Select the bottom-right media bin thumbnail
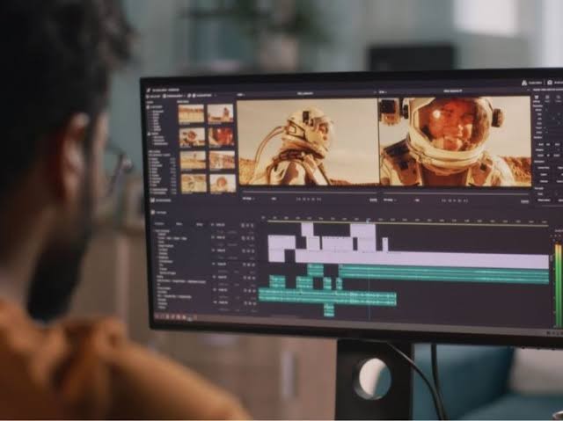This screenshot has height=421, width=563. (x=223, y=183)
